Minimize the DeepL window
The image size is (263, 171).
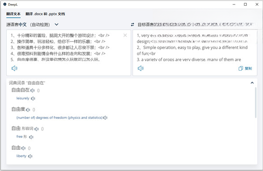click(x=234, y=4)
